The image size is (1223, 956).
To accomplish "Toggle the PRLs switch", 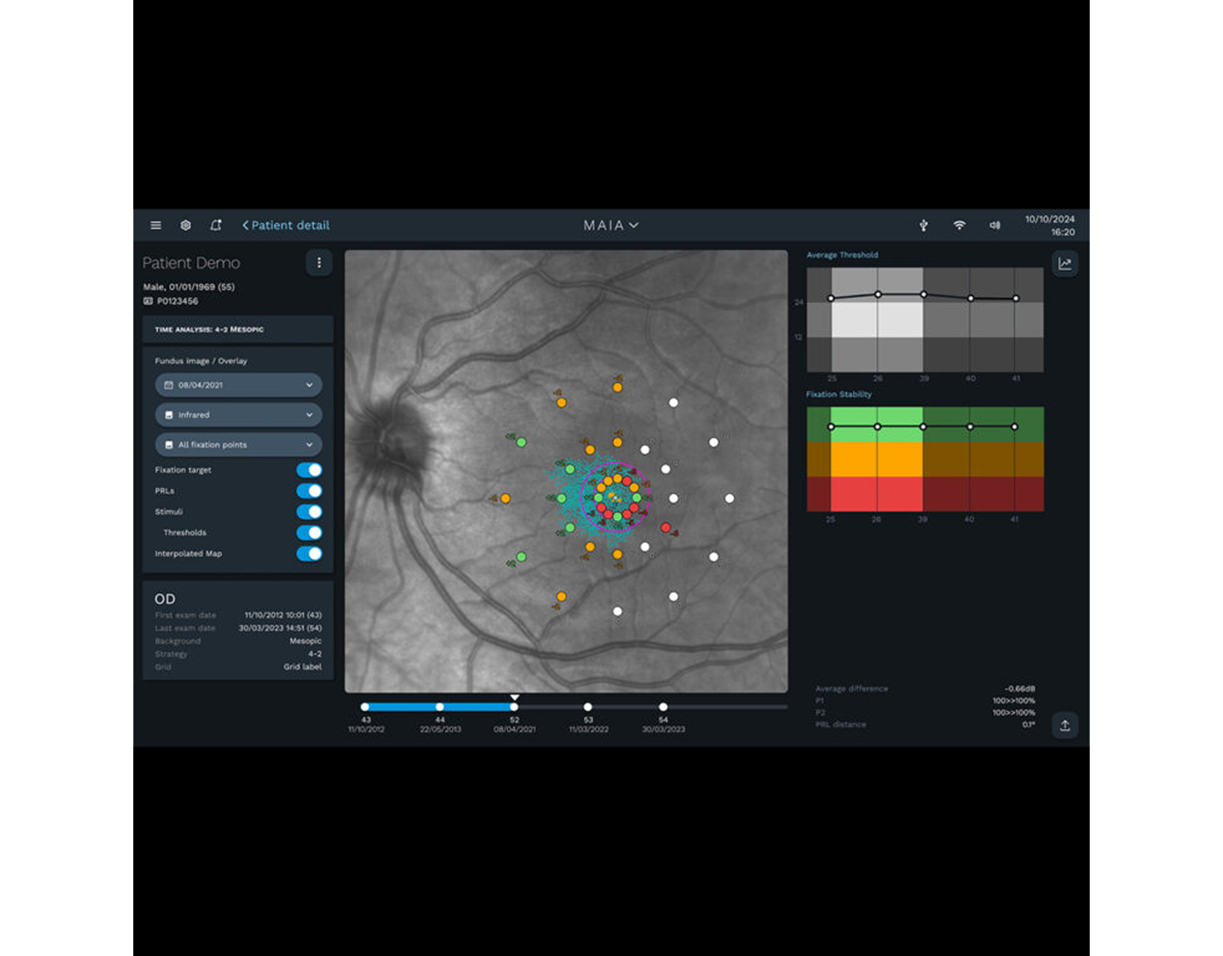I will [309, 491].
